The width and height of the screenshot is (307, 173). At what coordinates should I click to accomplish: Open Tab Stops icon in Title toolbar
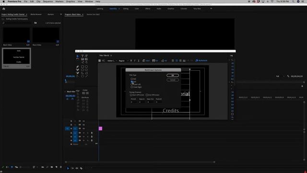[x=184, y=61]
